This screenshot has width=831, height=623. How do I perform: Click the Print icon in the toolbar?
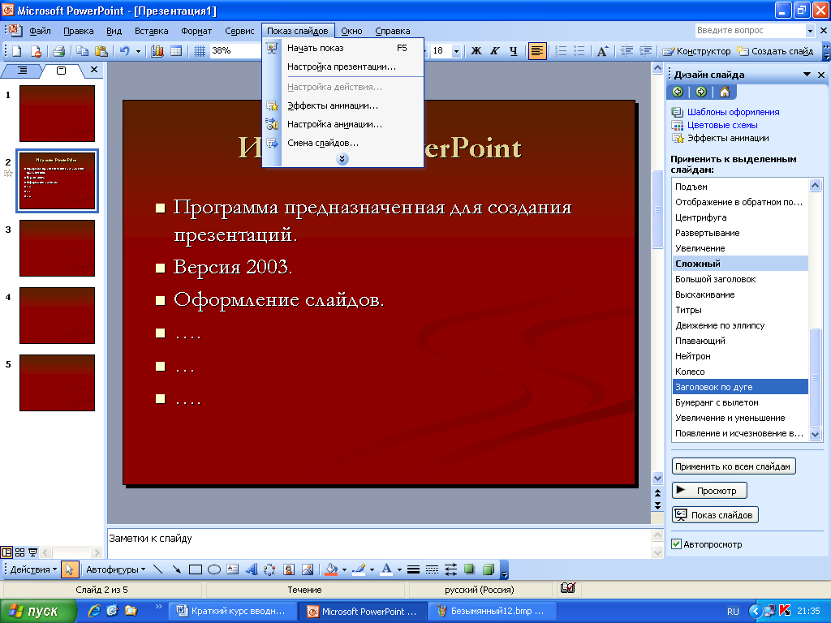click(x=58, y=51)
